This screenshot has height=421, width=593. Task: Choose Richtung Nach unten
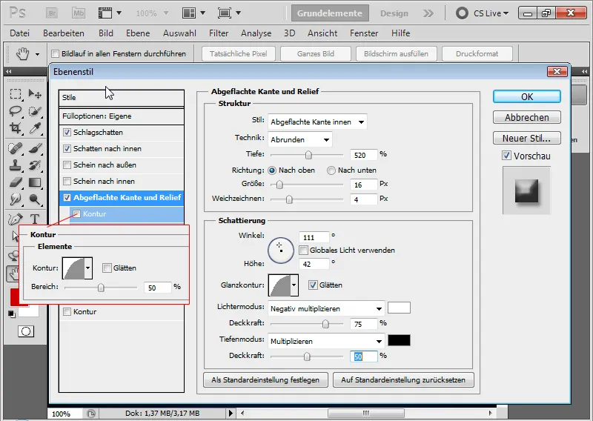(331, 170)
